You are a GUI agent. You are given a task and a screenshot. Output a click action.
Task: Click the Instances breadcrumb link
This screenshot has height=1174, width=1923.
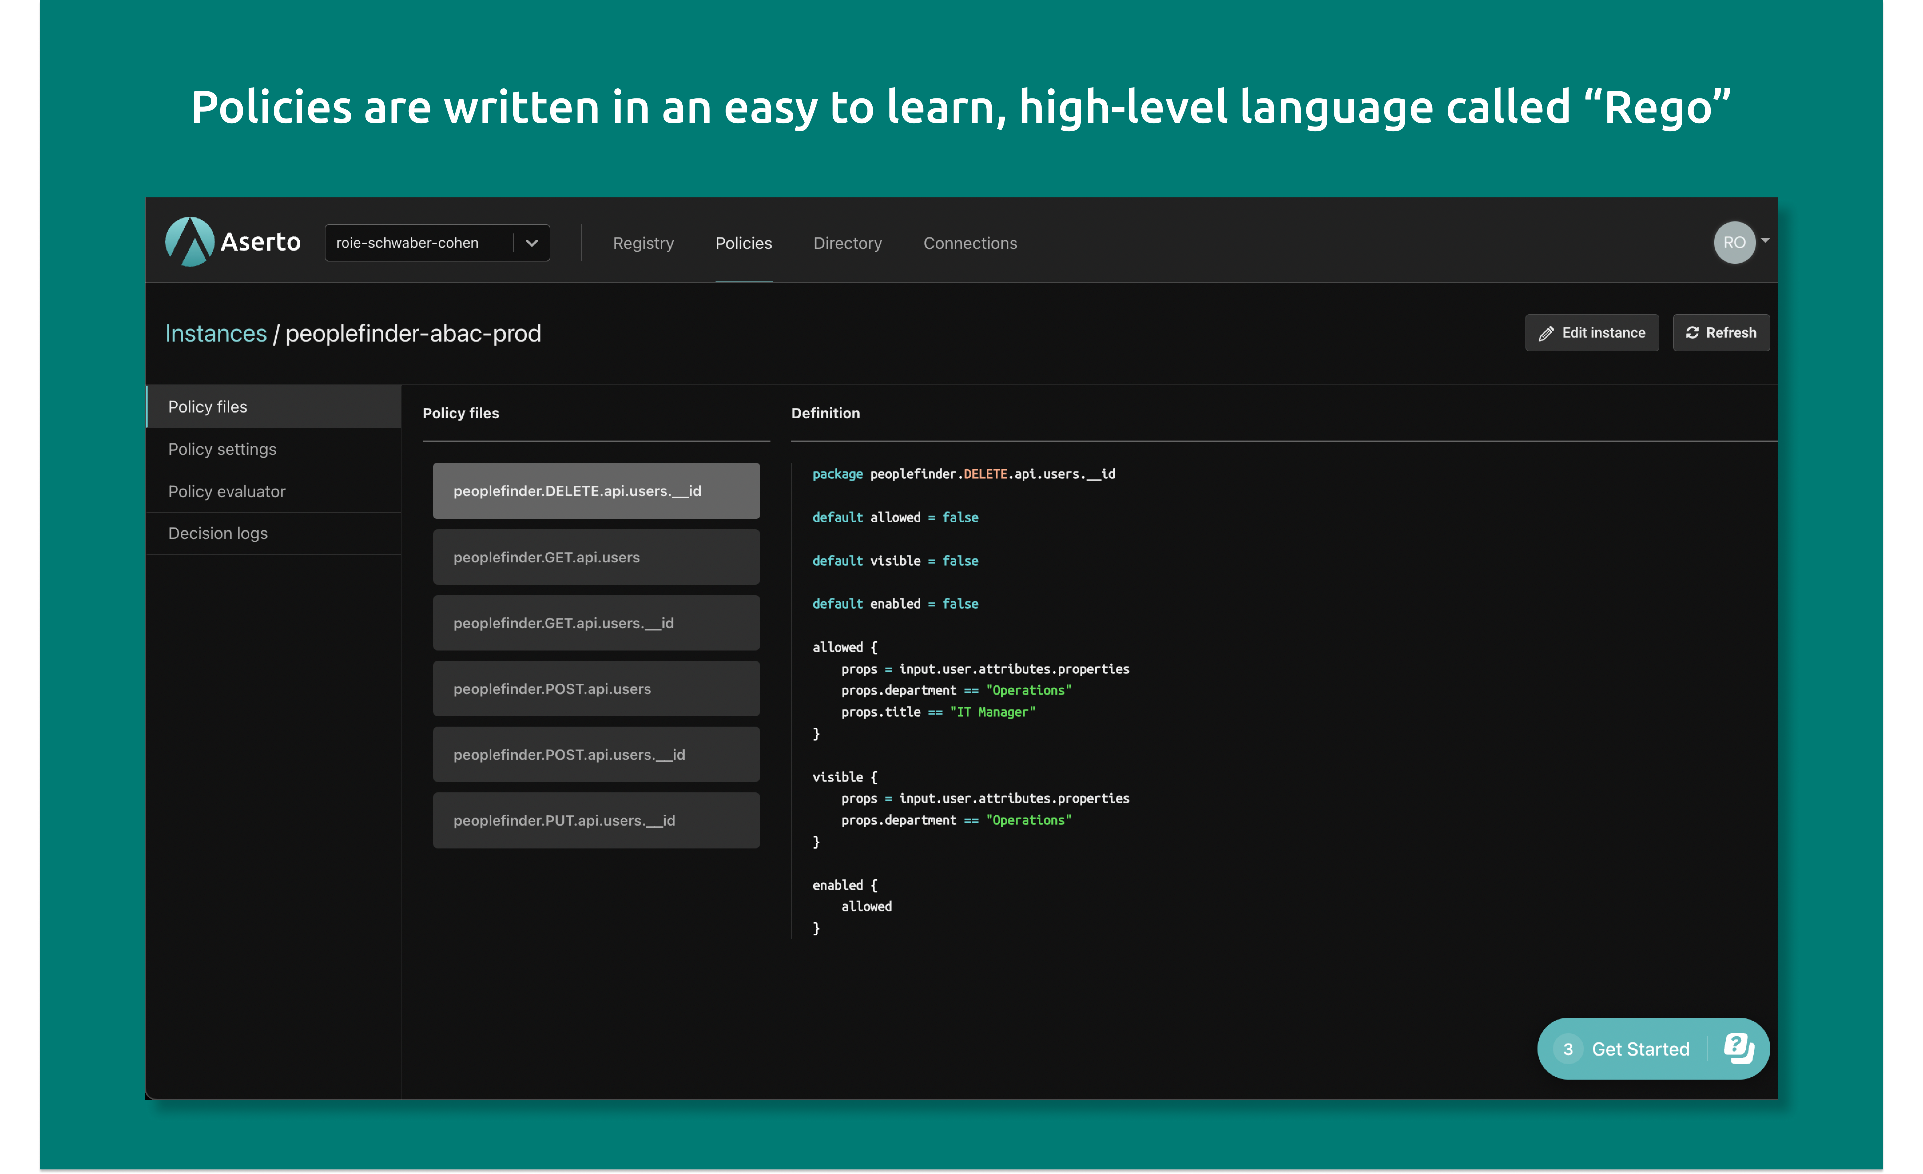point(215,333)
